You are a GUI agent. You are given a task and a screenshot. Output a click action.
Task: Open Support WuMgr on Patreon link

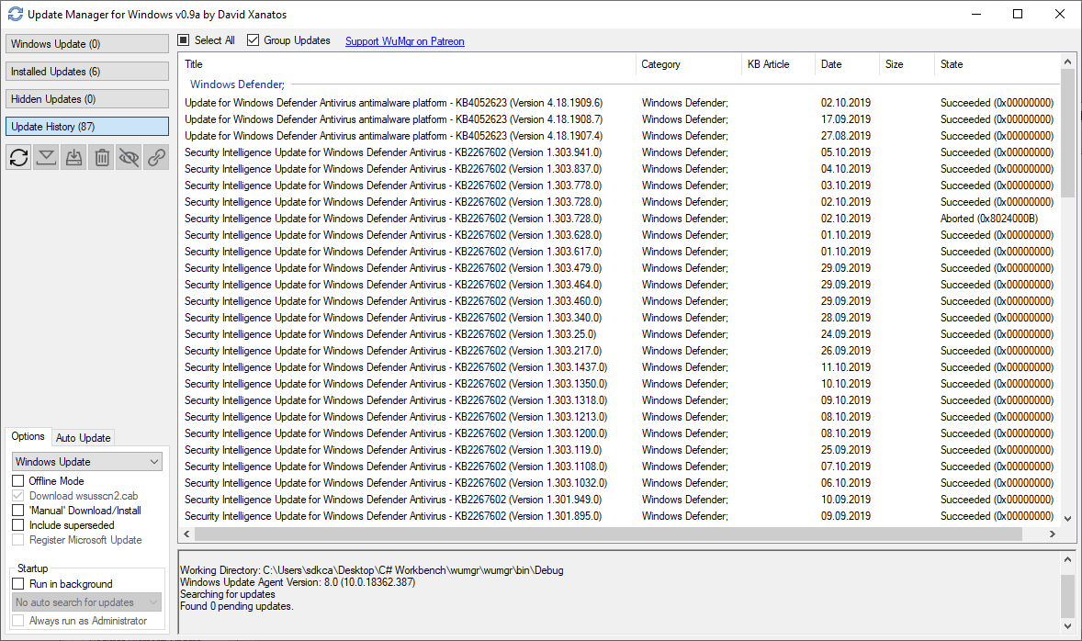pos(404,41)
